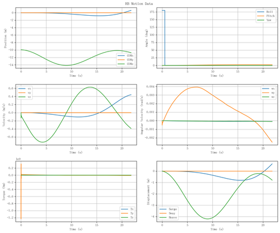Select the Surge legend entry

[x=168, y=209]
